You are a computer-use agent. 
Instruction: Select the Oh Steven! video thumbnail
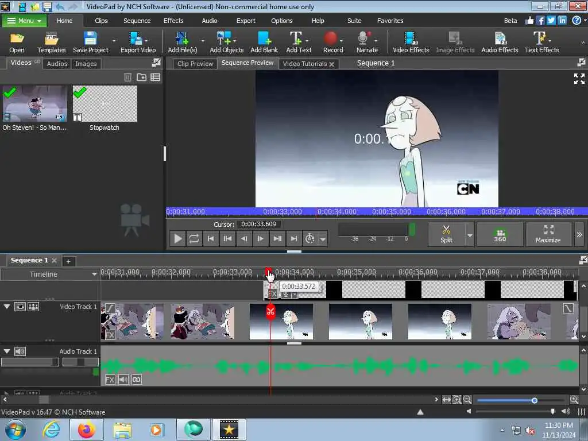[x=35, y=103]
